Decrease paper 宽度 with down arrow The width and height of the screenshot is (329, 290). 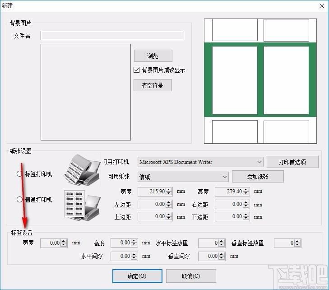[x=169, y=194]
